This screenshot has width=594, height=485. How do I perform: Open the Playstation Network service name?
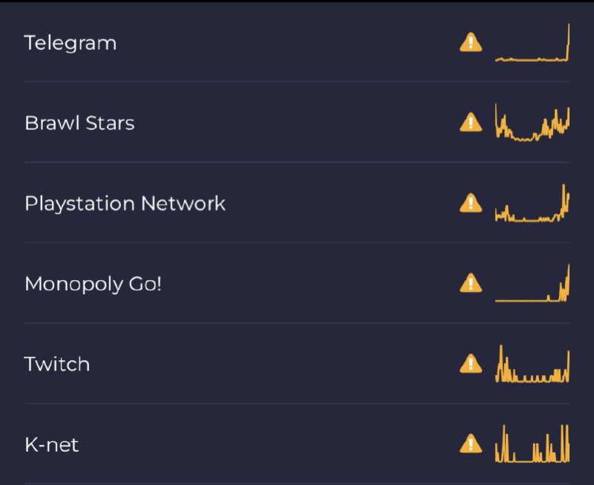click(x=125, y=204)
